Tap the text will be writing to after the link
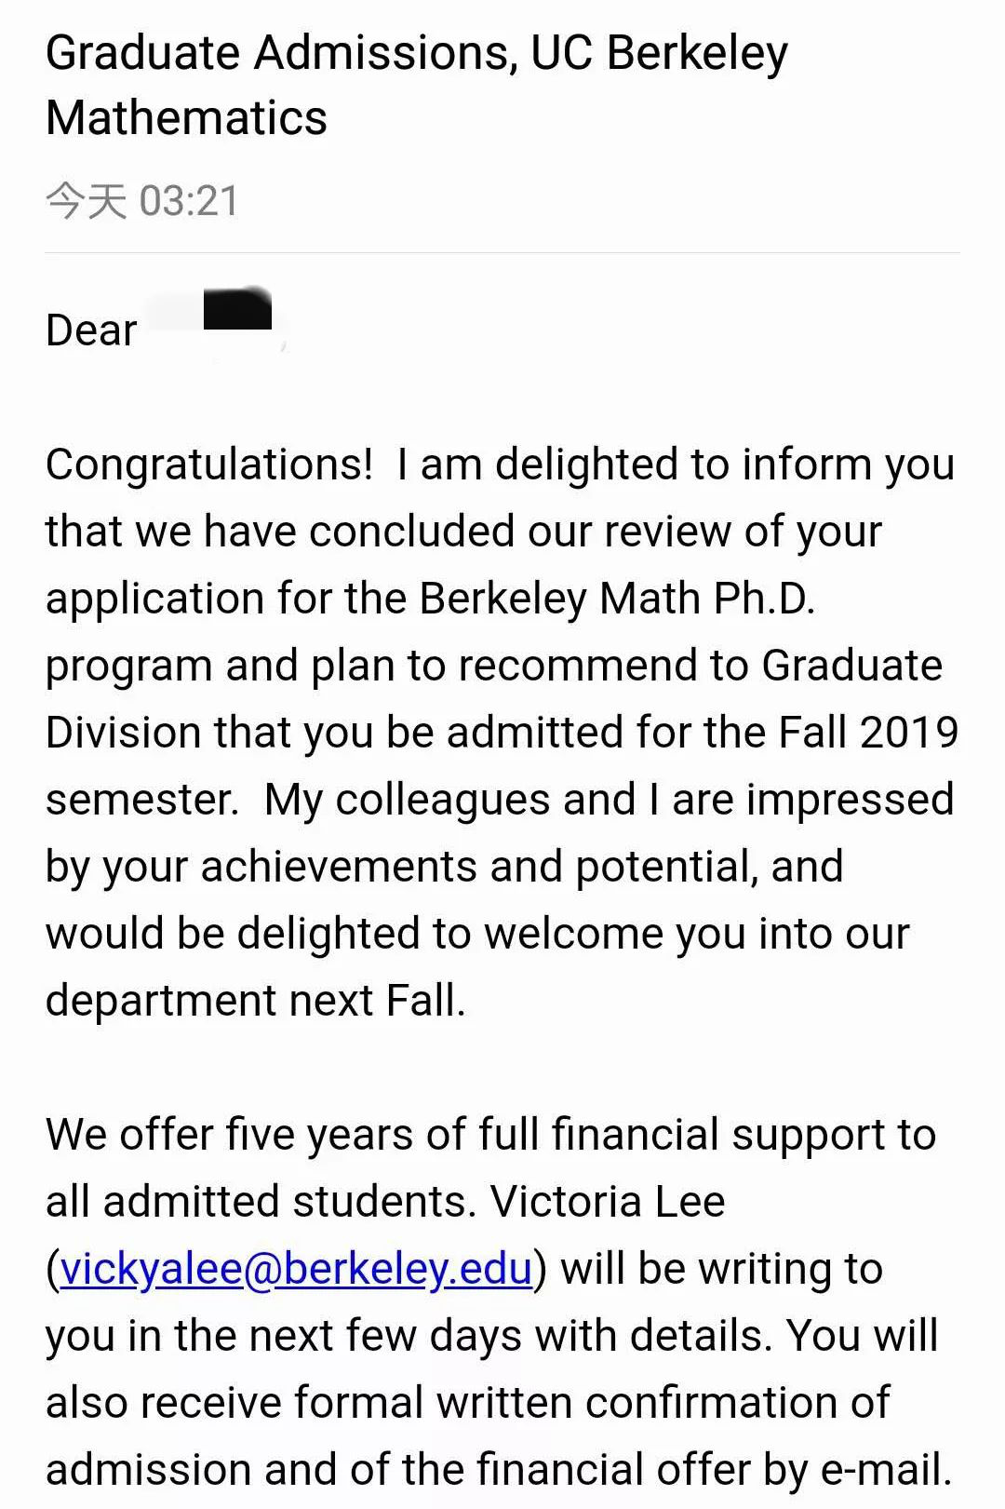This screenshot has width=1005, height=1509. (x=722, y=1269)
